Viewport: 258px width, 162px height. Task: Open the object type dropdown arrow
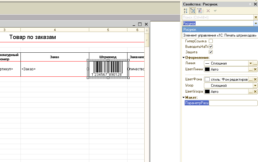[256, 23]
